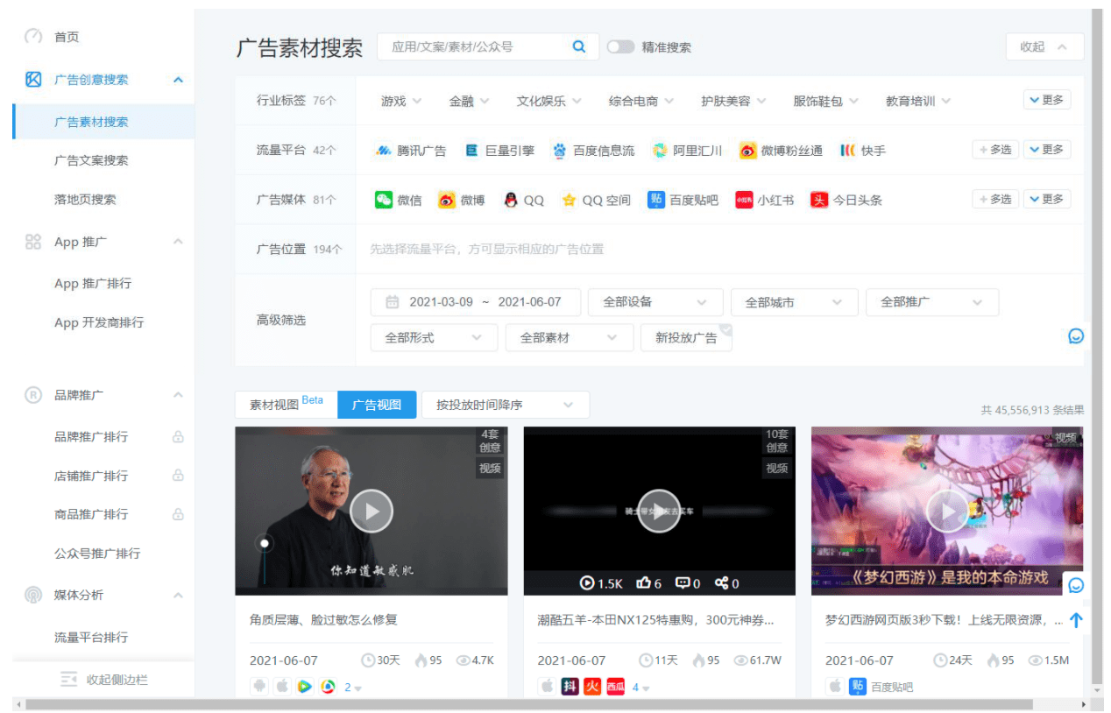The width and height of the screenshot is (1111, 713).
Task: Click 更多 in the 流量平台 row
Action: (1047, 150)
